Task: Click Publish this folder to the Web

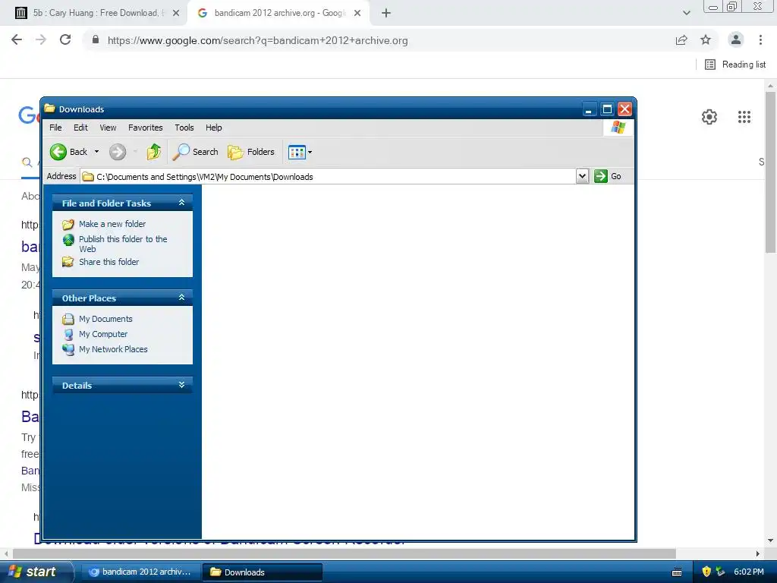Action: click(x=123, y=244)
